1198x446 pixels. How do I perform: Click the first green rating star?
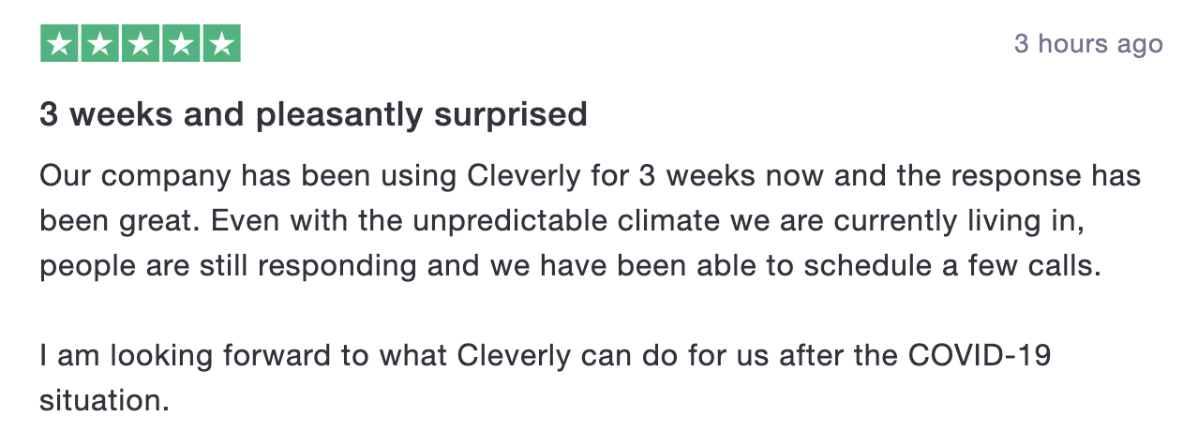click(59, 43)
